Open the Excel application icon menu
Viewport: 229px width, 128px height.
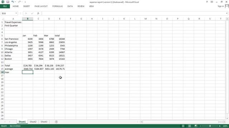[3, 2]
